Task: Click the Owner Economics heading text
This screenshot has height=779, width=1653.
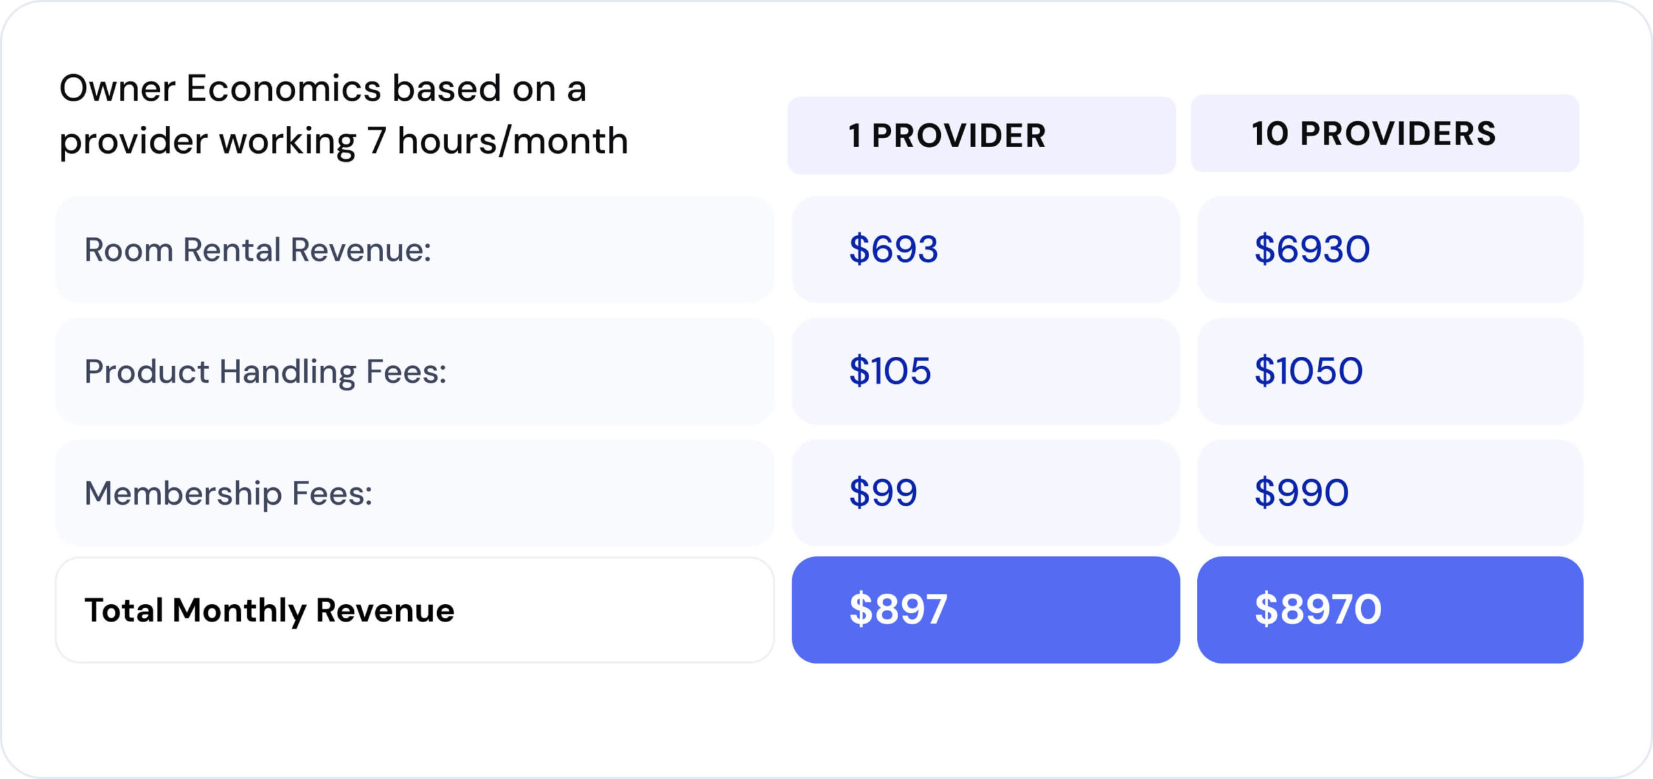Action: 344,115
